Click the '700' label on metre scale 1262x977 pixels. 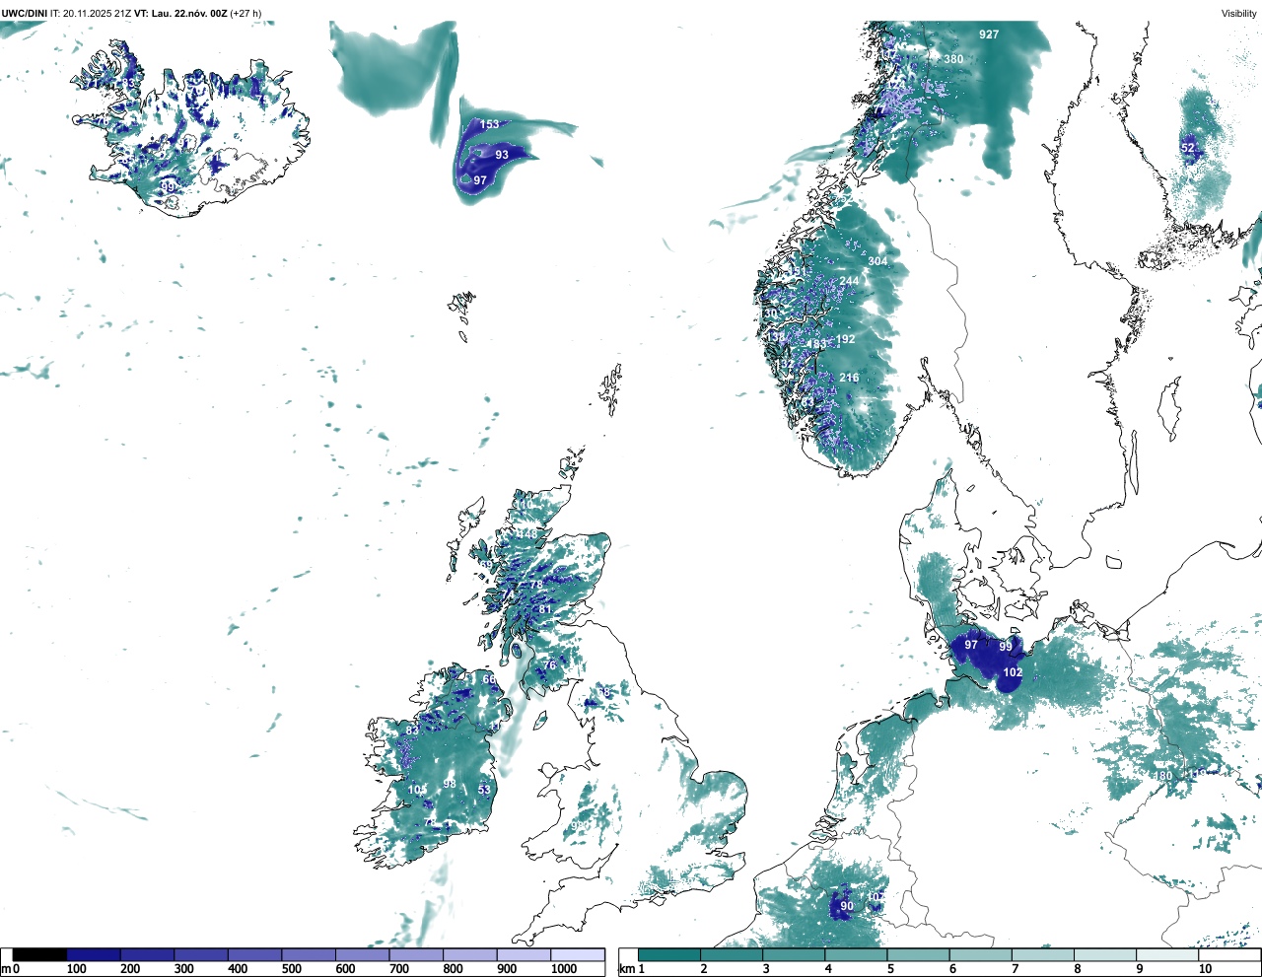tap(399, 969)
